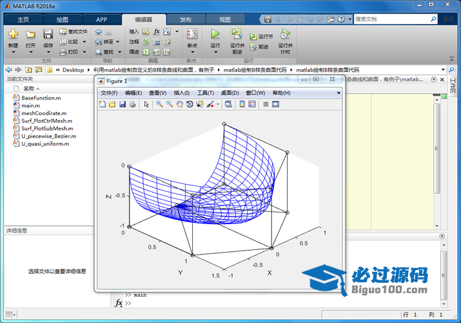Toggle the Edit Plot arrow tool
461x323 pixels.
[x=146, y=104]
